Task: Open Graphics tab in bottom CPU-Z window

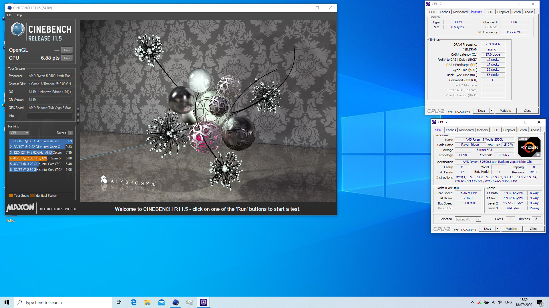Action: coord(509,130)
